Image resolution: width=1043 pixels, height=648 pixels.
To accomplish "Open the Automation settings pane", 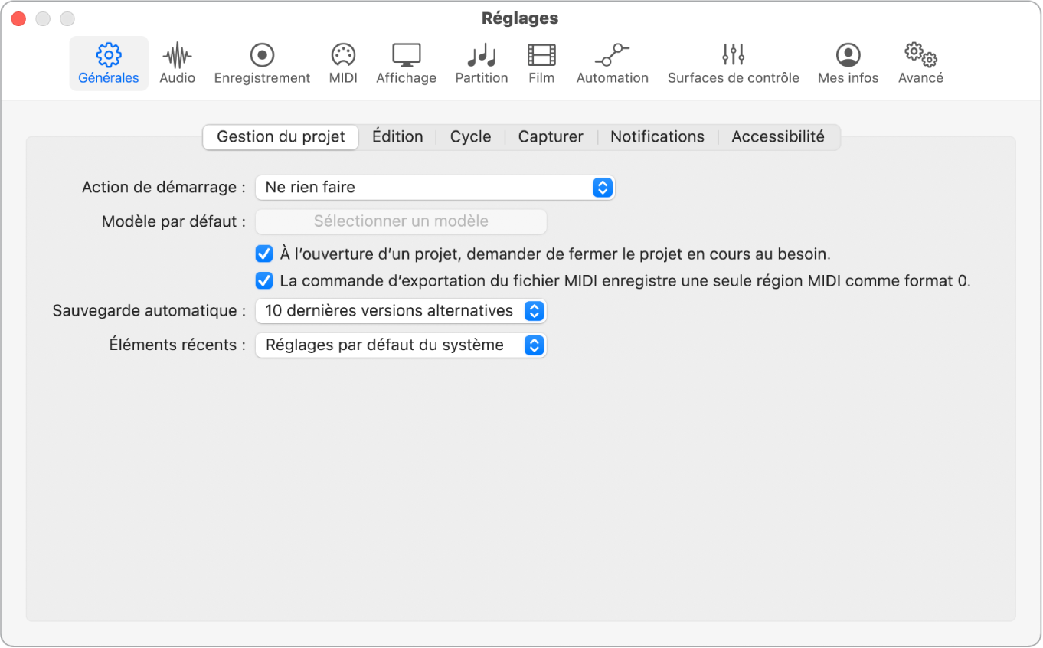I will [x=613, y=64].
